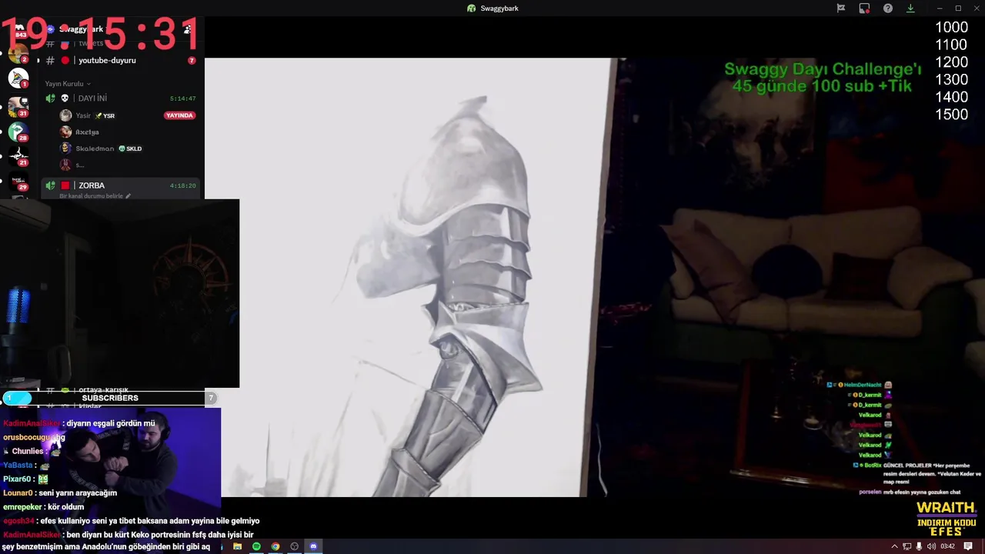Click the 4:18:20 timer on ZORBA
This screenshot has width=985, height=554.
[182, 185]
